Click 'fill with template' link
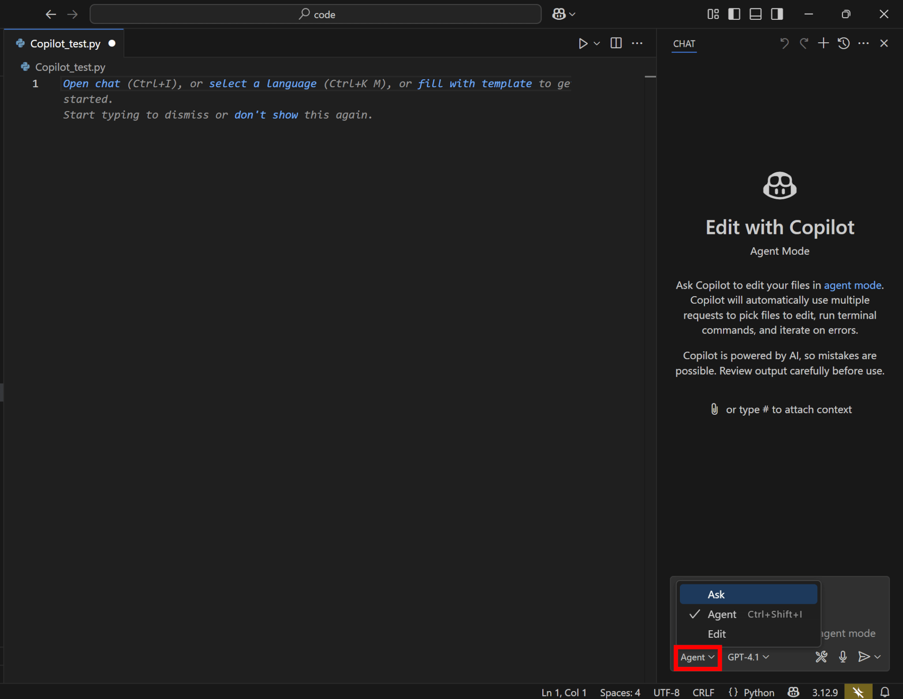The height and width of the screenshot is (699, 903). click(474, 84)
